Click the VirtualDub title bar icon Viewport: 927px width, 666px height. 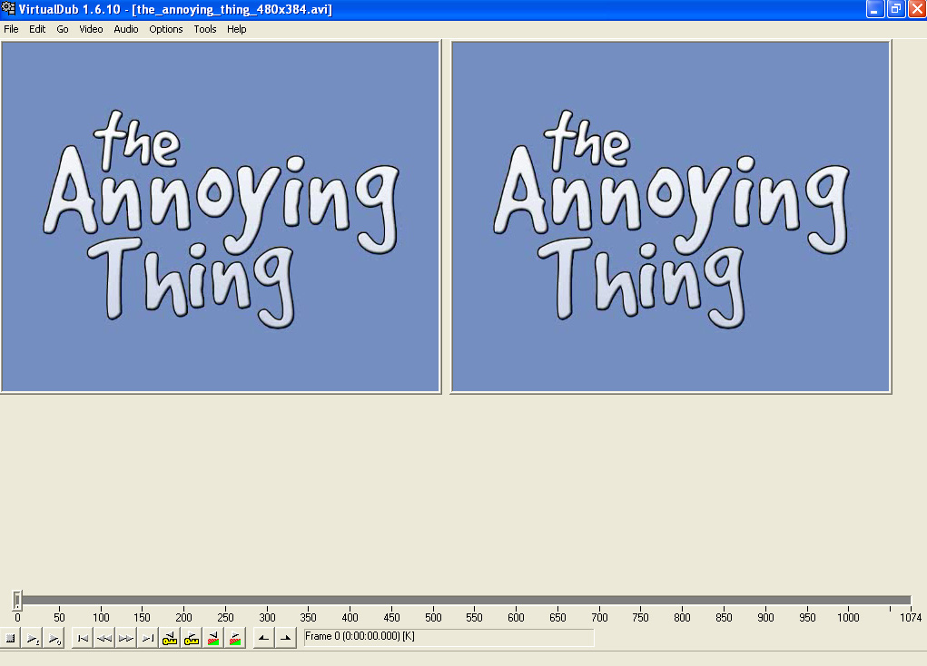coord(8,9)
